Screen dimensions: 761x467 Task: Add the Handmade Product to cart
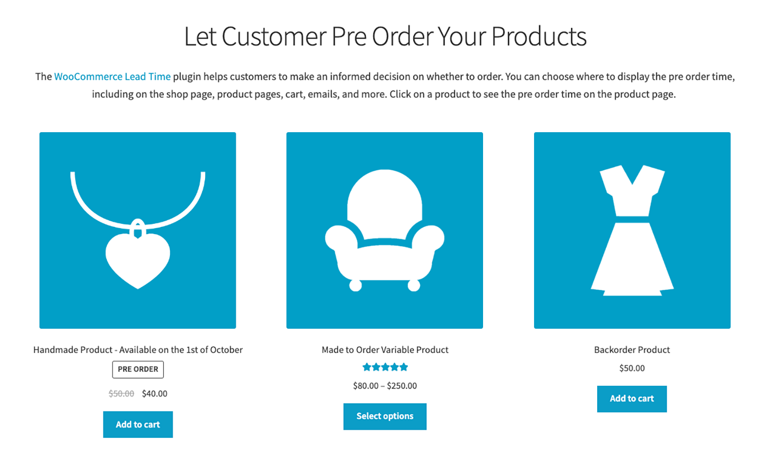(x=138, y=424)
